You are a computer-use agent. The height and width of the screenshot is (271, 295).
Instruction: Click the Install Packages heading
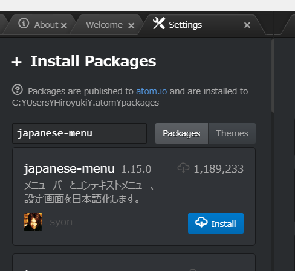(x=93, y=62)
